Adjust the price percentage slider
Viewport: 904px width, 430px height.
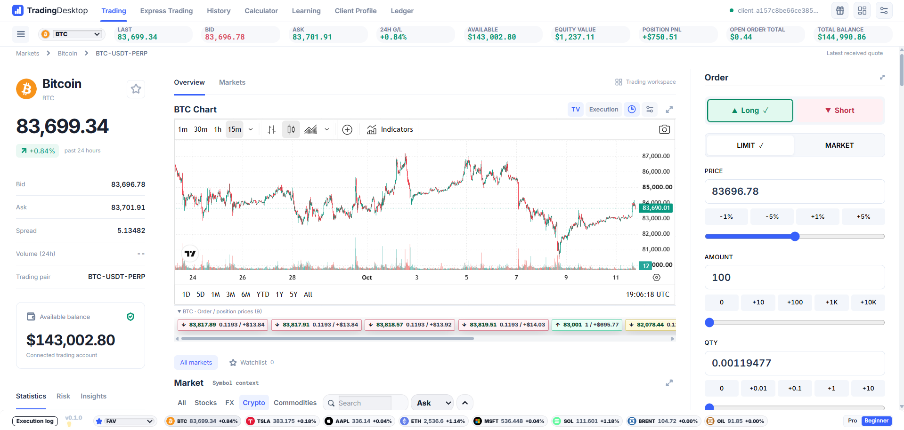point(795,237)
